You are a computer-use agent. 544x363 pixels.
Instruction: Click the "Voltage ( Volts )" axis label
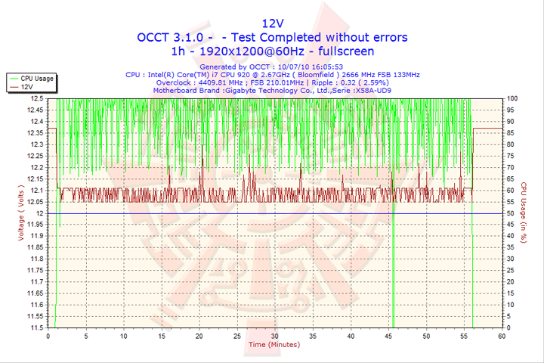pyautogui.click(x=21, y=213)
